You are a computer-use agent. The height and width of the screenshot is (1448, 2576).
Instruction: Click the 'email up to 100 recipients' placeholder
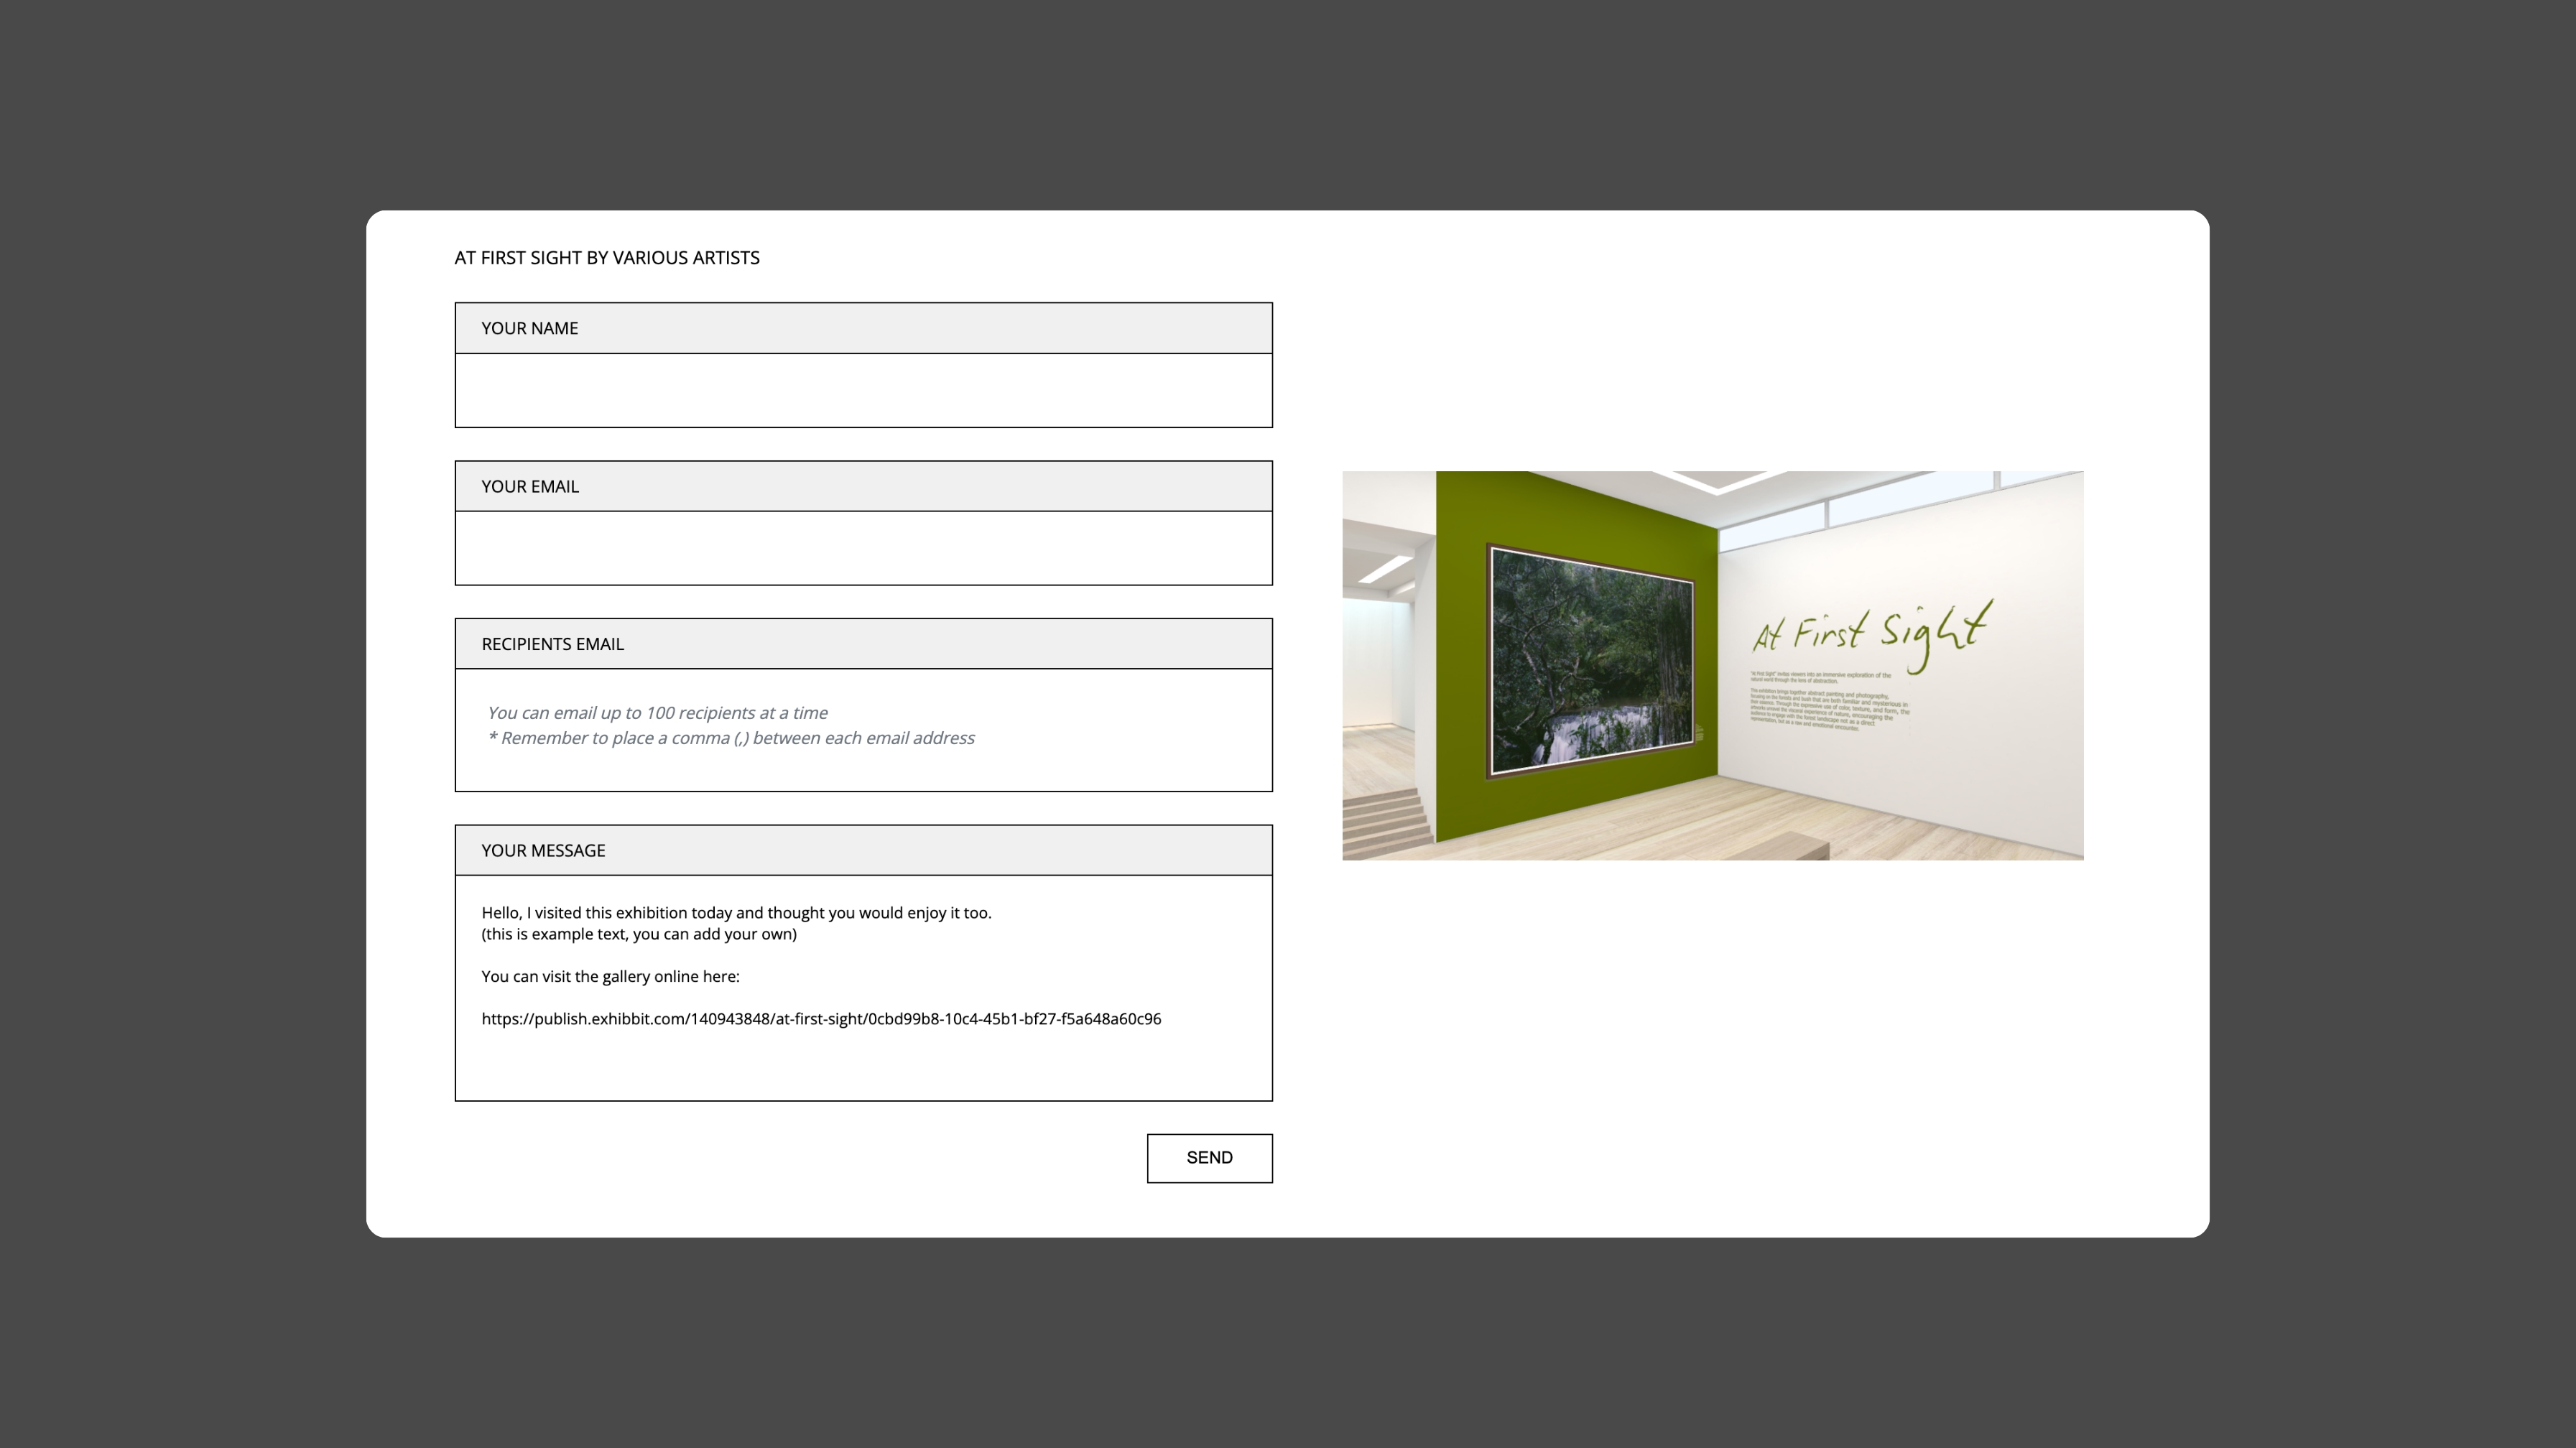tap(657, 713)
